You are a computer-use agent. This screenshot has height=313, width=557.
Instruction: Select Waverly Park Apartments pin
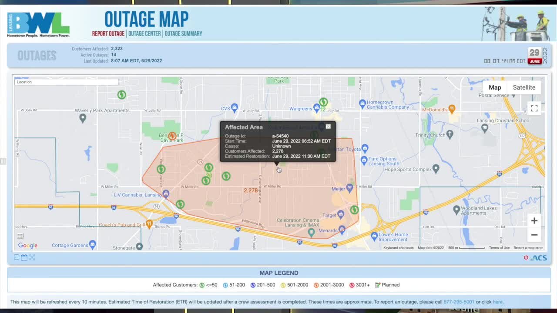tap(83, 118)
